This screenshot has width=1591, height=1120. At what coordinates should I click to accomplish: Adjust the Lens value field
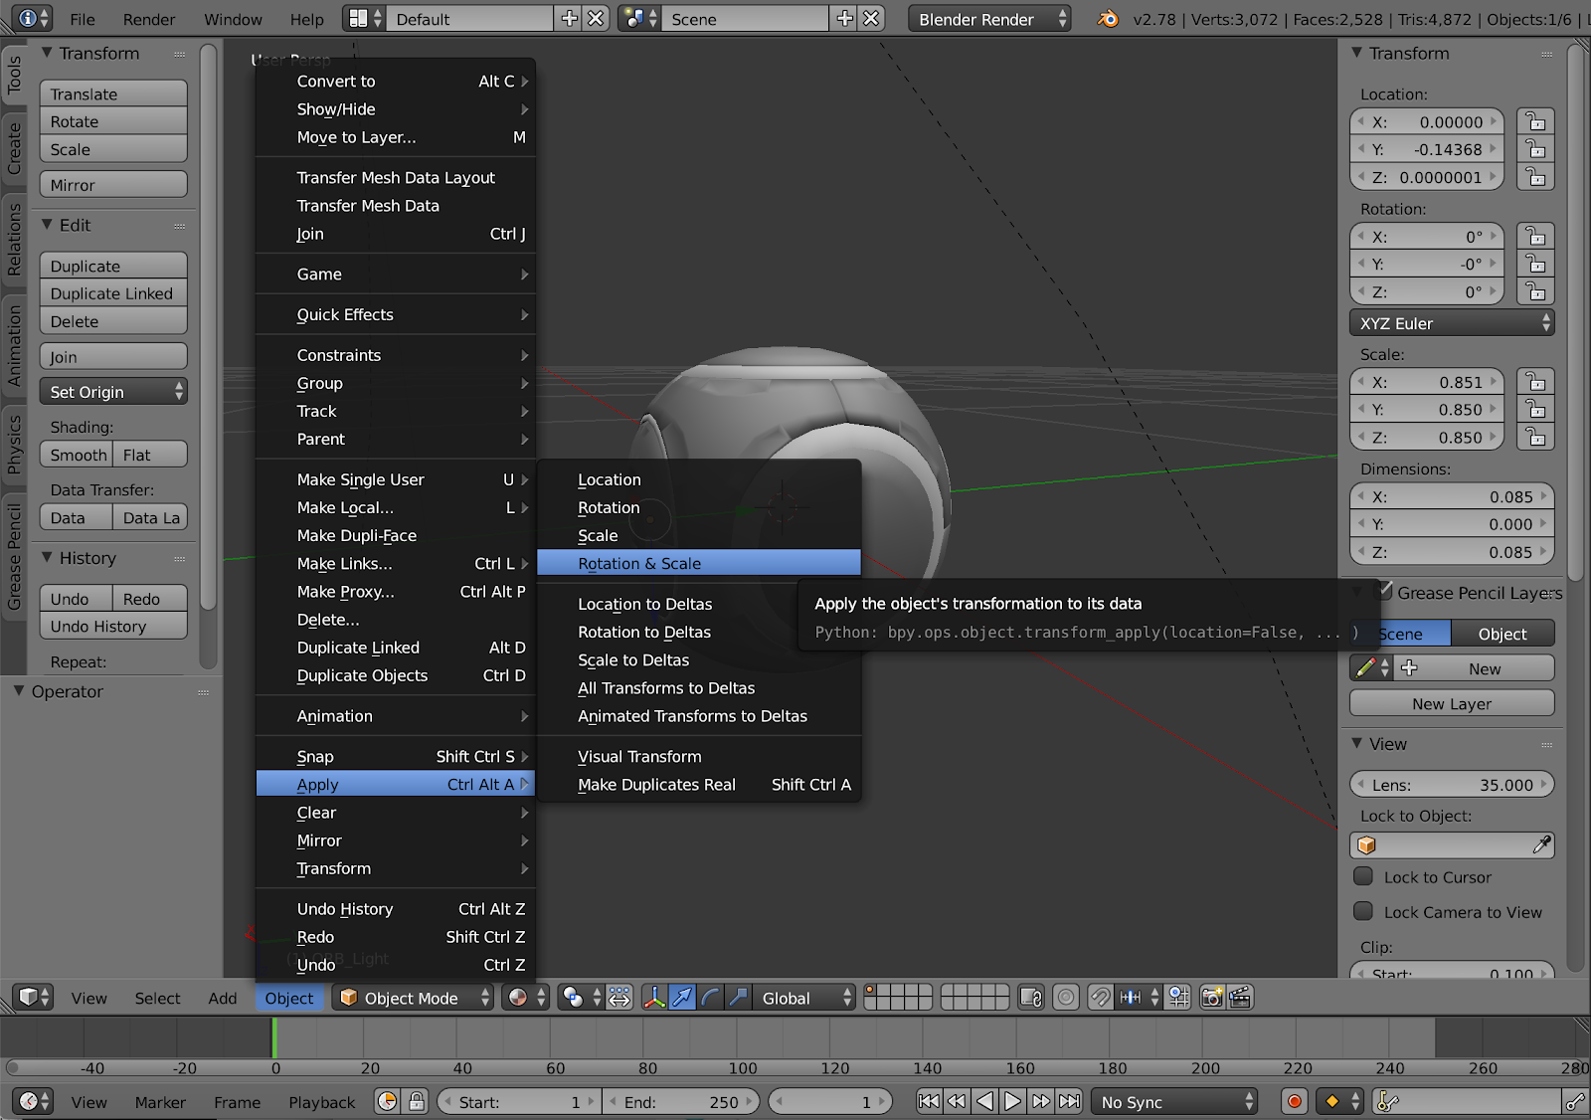(x=1452, y=784)
